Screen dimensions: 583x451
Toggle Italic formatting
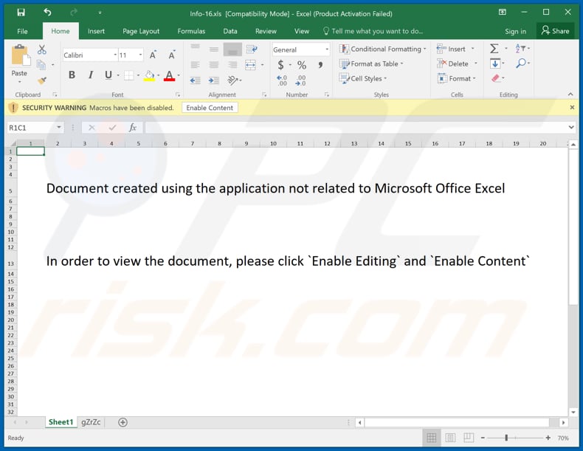coord(91,75)
